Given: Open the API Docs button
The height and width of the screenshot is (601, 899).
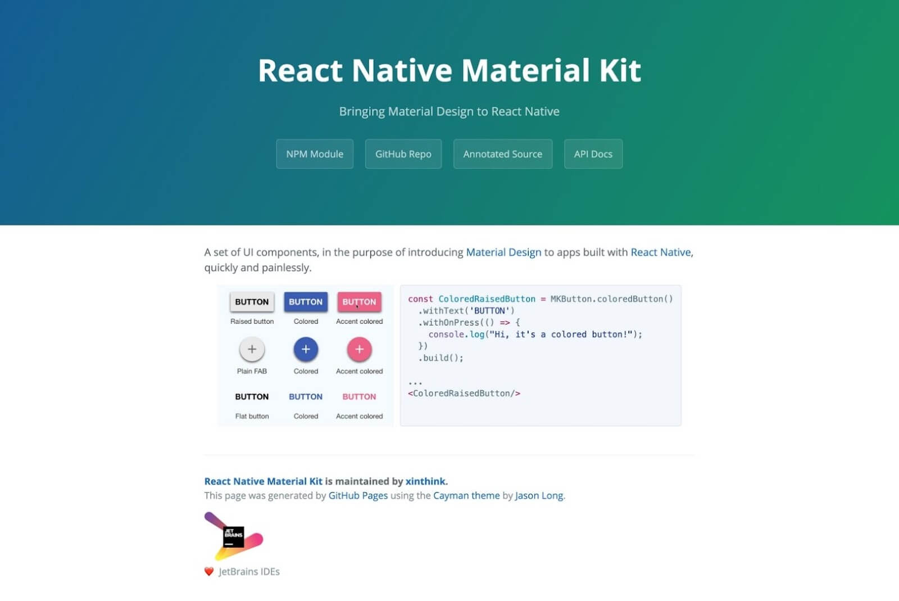Looking at the screenshot, I should [x=593, y=154].
